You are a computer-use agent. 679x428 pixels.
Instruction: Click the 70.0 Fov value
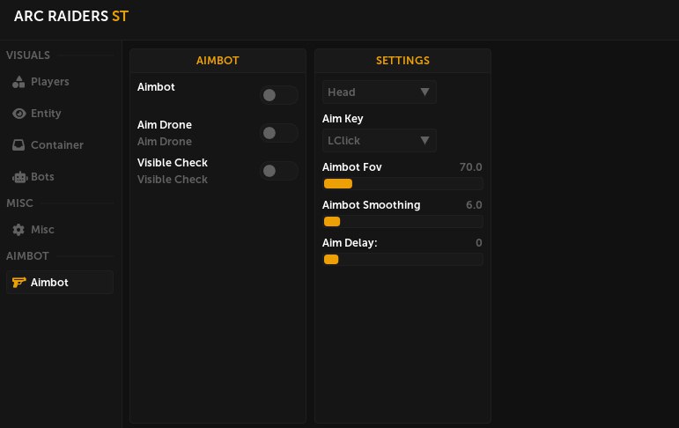tap(470, 167)
